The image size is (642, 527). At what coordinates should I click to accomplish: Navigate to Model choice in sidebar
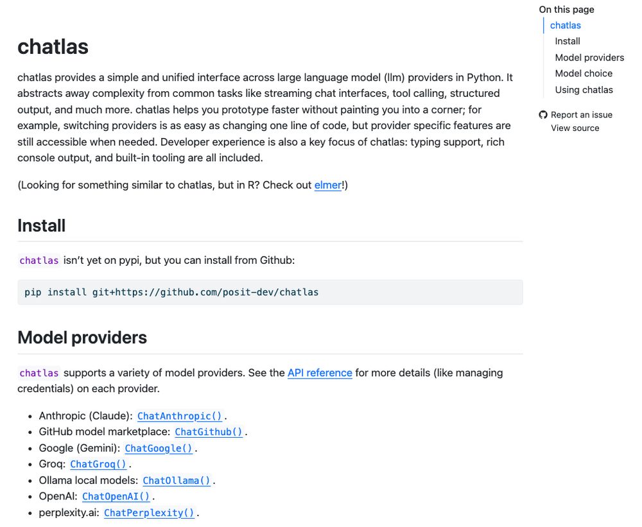(x=584, y=74)
